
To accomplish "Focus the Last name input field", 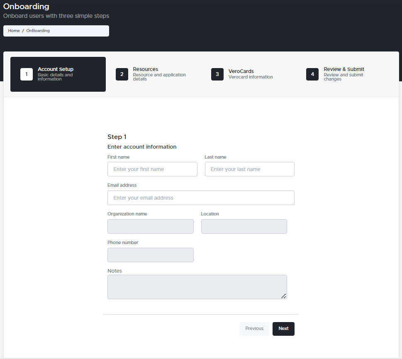I will point(249,169).
